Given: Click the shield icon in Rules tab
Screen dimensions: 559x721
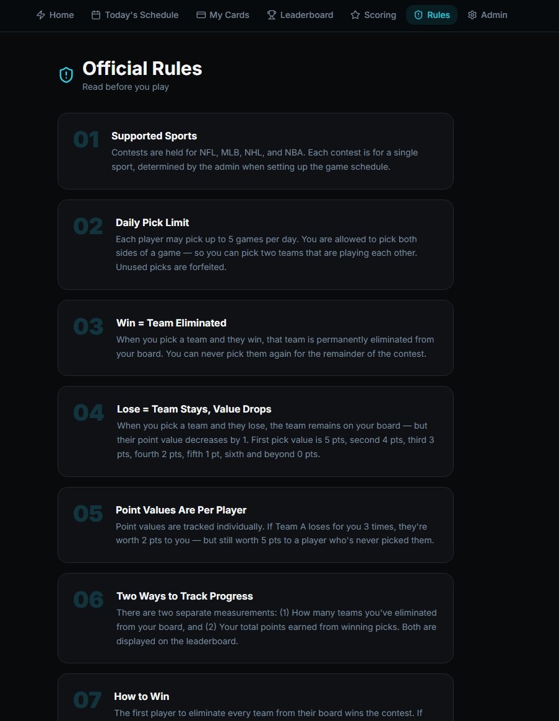Looking at the screenshot, I should (418, 15).
